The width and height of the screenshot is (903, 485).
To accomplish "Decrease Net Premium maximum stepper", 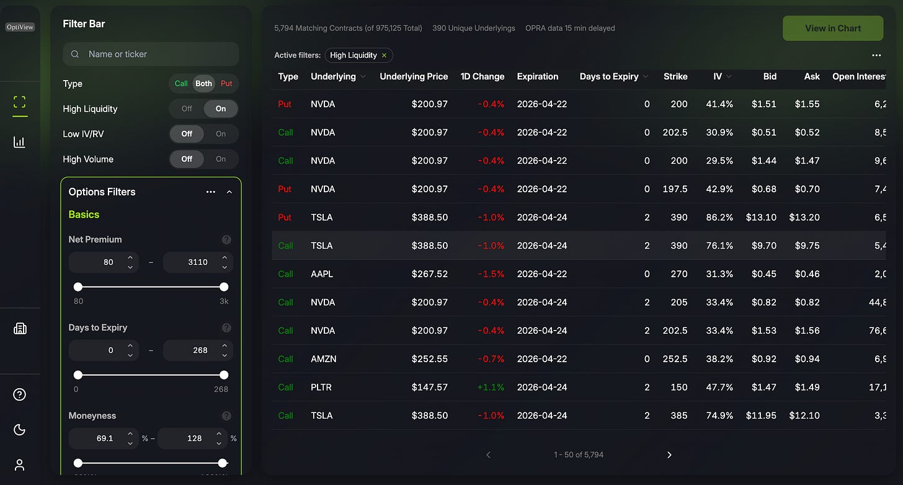I will click(225, 267).
